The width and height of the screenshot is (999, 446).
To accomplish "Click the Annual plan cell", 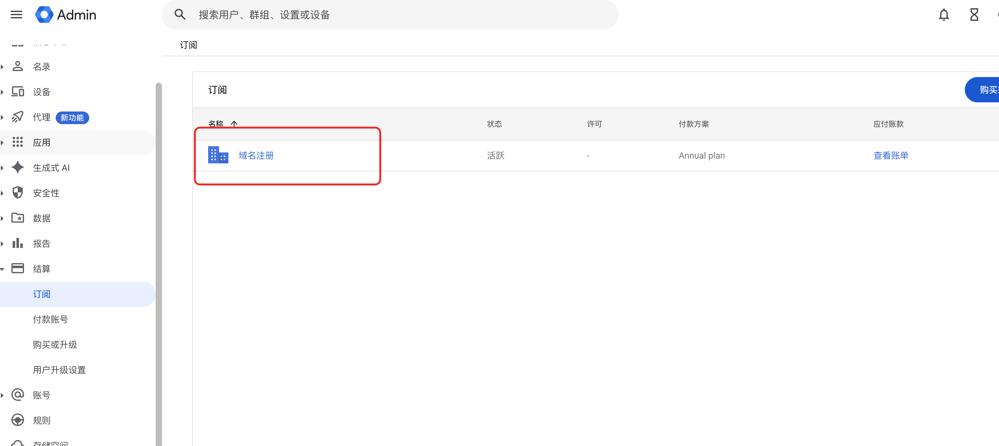I will (x=702, y=155).
